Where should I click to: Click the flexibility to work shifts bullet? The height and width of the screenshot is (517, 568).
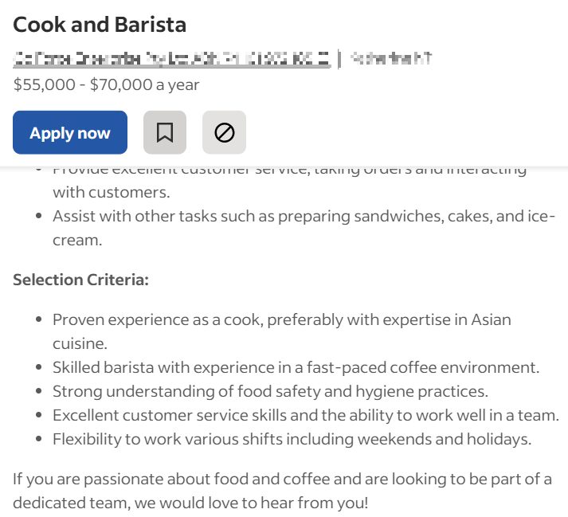coord(292,439)
